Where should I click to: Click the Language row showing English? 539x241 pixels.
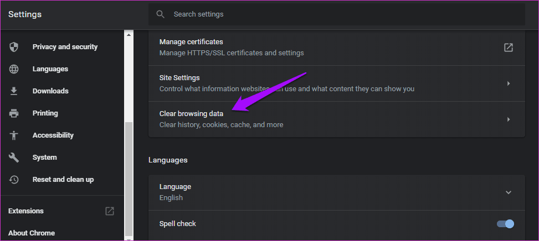click(337, 192)
